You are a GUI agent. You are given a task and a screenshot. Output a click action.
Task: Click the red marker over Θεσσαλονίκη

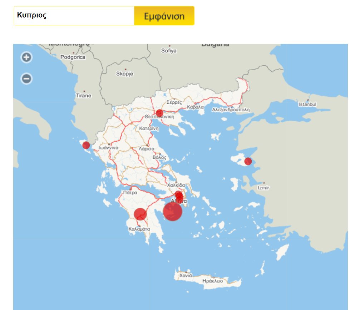pos(159,112)
